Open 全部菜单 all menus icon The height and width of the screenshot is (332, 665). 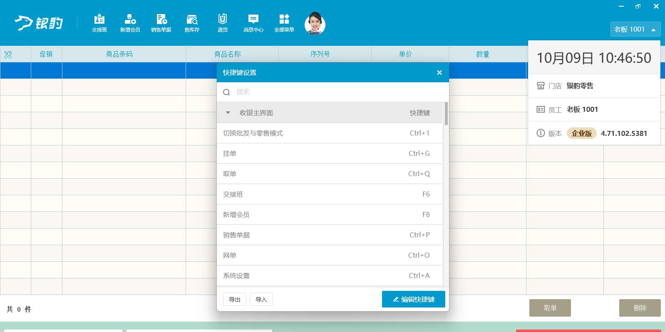(x=284, y=23)
